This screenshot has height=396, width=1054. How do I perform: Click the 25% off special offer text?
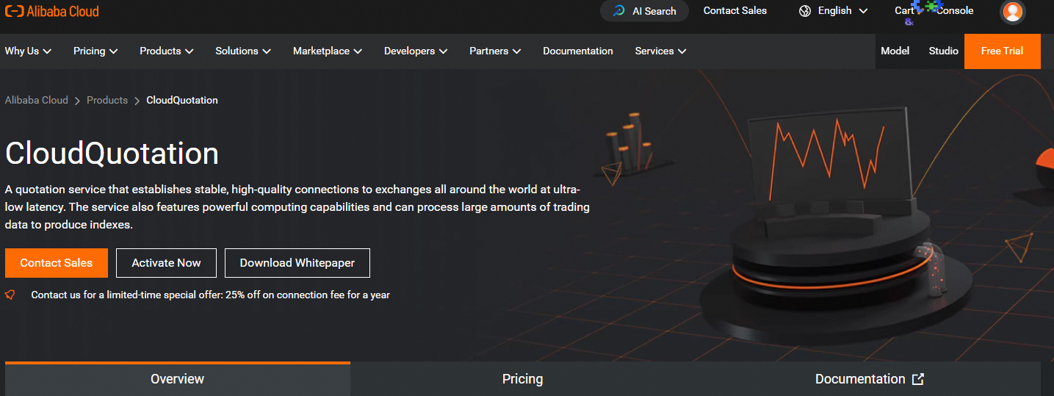(x=210, y=295)
